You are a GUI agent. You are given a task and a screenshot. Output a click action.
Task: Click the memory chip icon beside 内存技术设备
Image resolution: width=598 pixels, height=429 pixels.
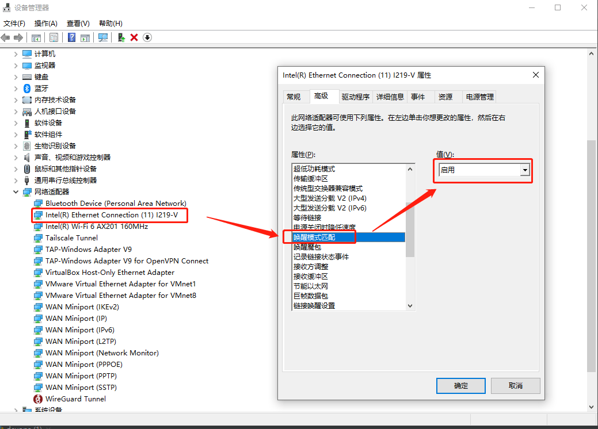click(27, 100)
